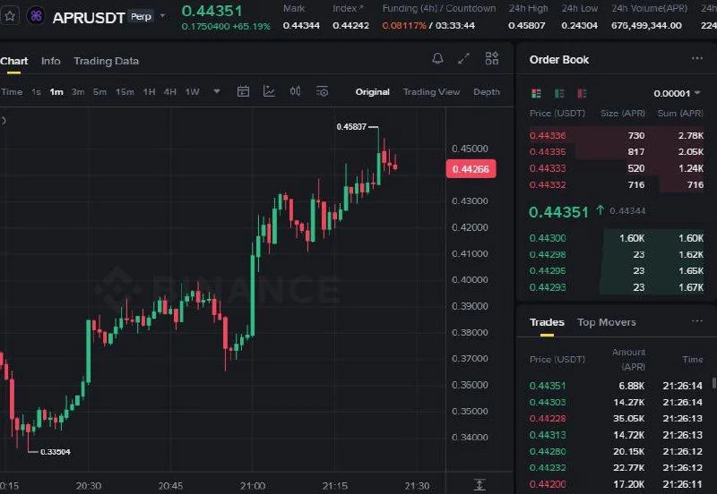Viewport: 717px width, 494px height.
Task: Switch to Depth chart
Action: tap(487, 92)
